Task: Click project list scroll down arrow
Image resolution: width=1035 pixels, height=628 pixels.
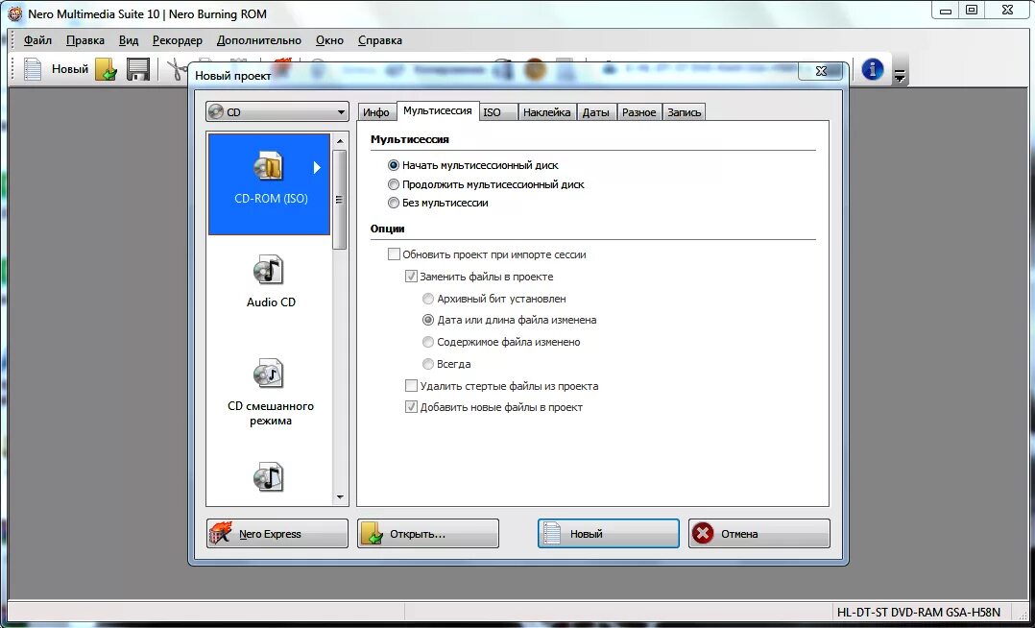Action: (340, 496)
